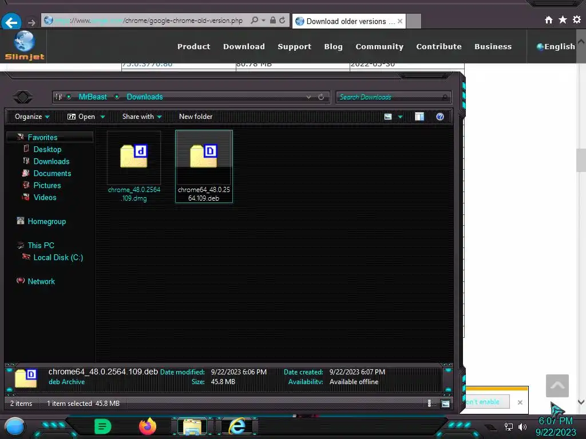Select the chrome64_48.0.2564.109.deb file
Screen dimensions: 586x439
(204, 166)
